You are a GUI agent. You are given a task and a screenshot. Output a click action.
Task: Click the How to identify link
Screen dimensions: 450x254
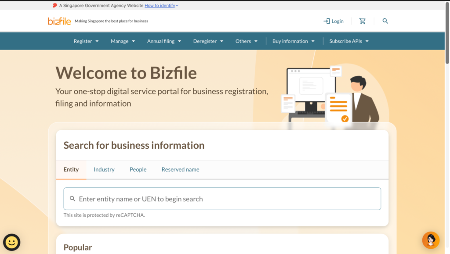pos(160,5)
